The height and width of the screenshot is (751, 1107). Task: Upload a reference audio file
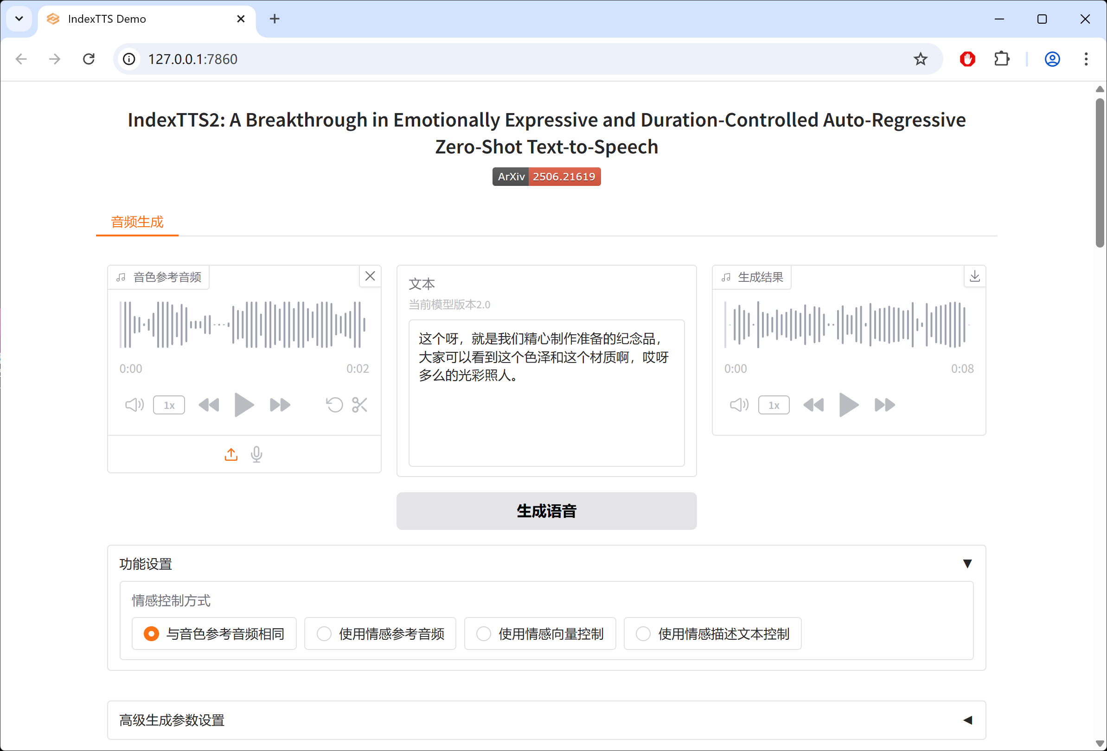[x=231, y=454]
